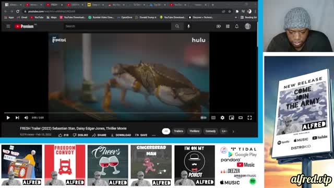Open a new browser tab
This screenshot has width=334, height=188.
pos(212,5)
